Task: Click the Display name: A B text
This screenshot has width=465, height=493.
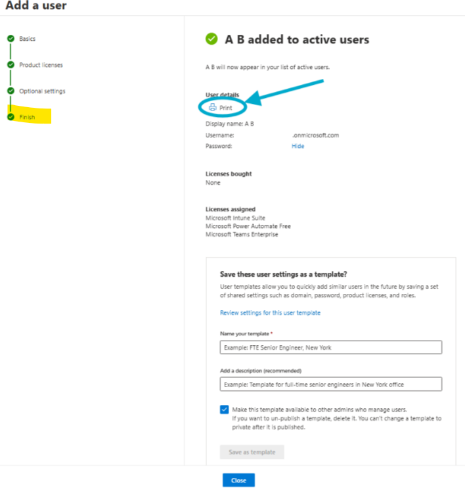Action: (x=230, y=124)
